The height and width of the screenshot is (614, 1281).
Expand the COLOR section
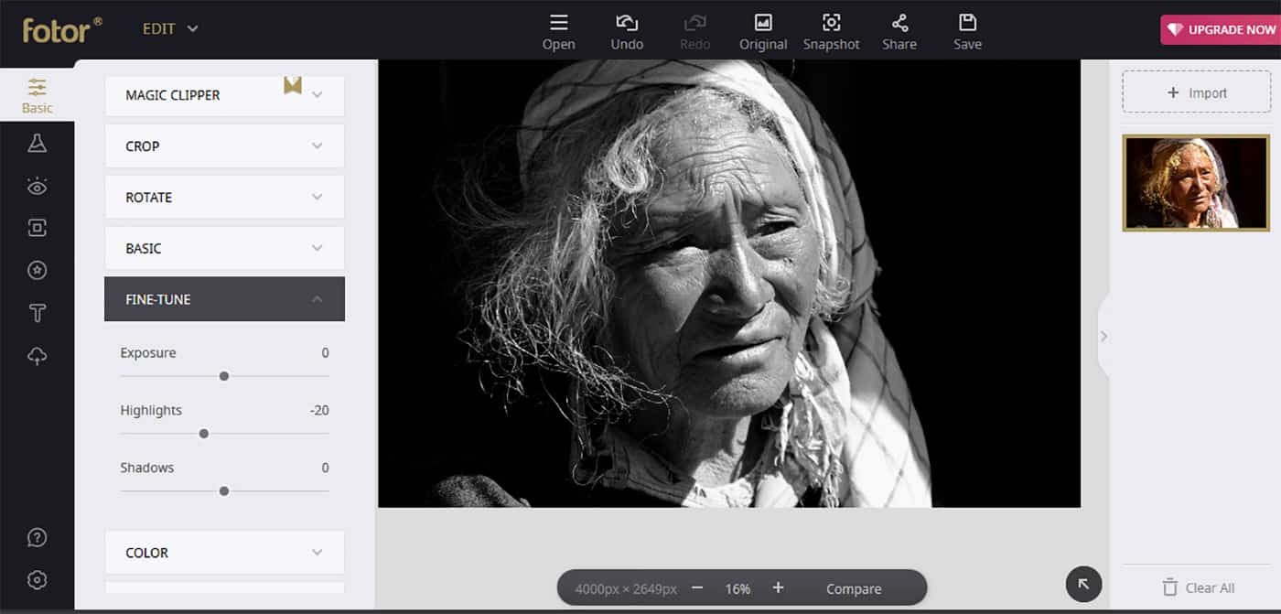click(x=224, y=553)
